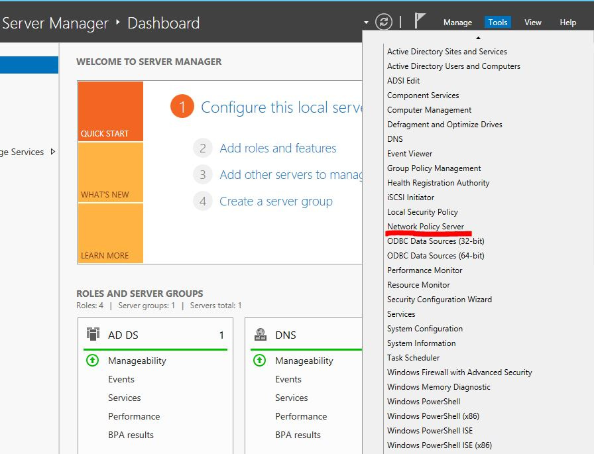
Task: Open DNS BPA results
Action: coord(298,435)
